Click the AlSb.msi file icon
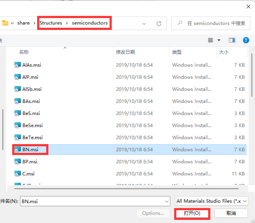Viewport: 255px width, 223px height. pyautogui.click(x=17, y=89)
